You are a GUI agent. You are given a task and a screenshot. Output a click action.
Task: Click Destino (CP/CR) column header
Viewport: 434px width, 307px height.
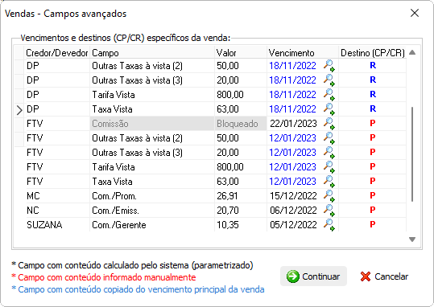373,52
